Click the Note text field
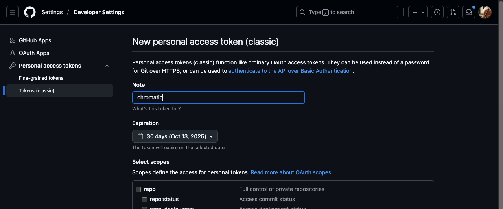503x209 pixels. 218,97
